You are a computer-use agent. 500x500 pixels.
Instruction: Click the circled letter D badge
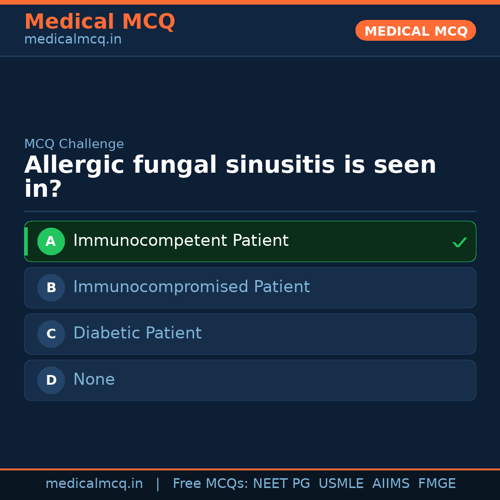[x=51, y=380]
